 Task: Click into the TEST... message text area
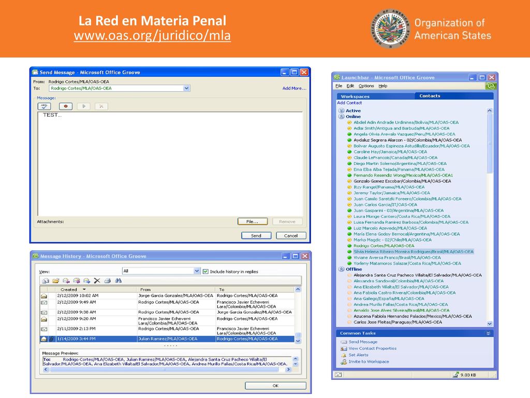coord(170,164)
